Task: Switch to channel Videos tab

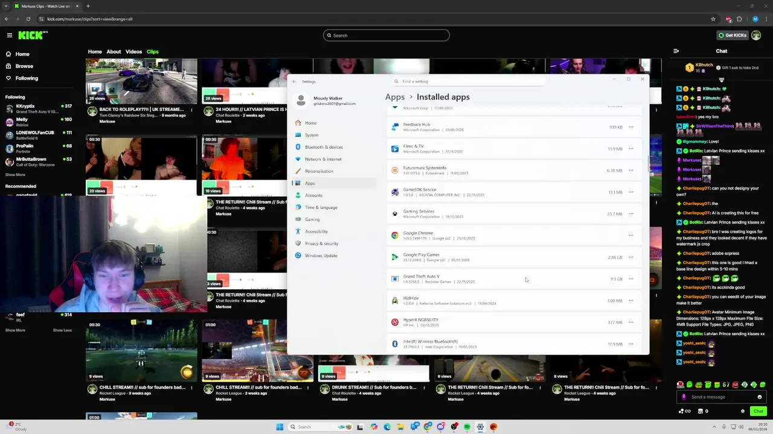Action: (133, 52)
